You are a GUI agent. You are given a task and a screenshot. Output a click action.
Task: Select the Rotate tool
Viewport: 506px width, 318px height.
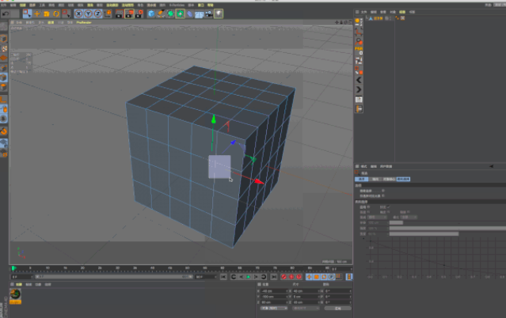point(56,13)
